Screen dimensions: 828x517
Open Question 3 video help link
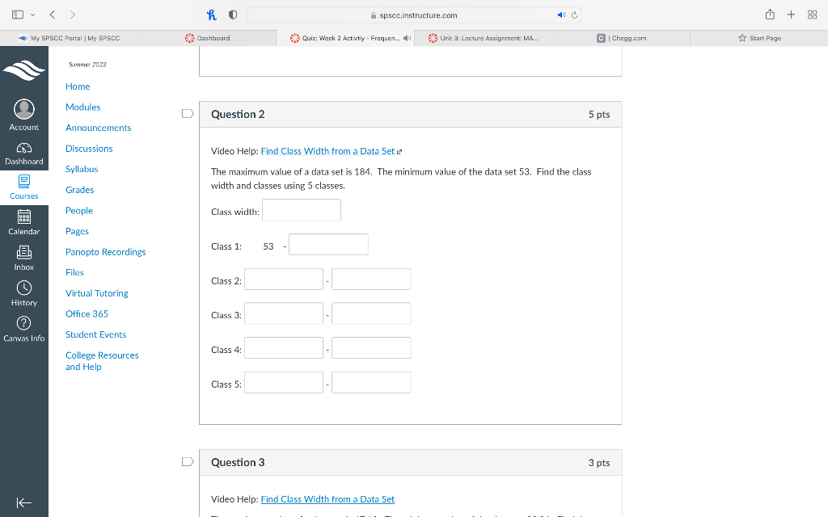point(328,499)
